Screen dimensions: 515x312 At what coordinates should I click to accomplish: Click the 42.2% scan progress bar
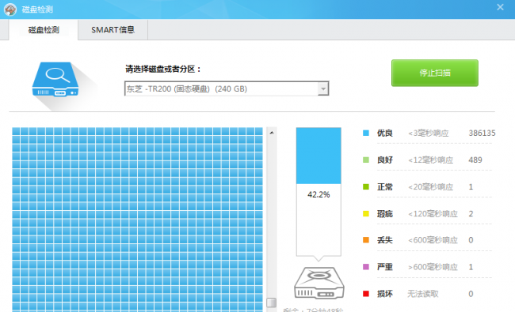pos(319,192)
